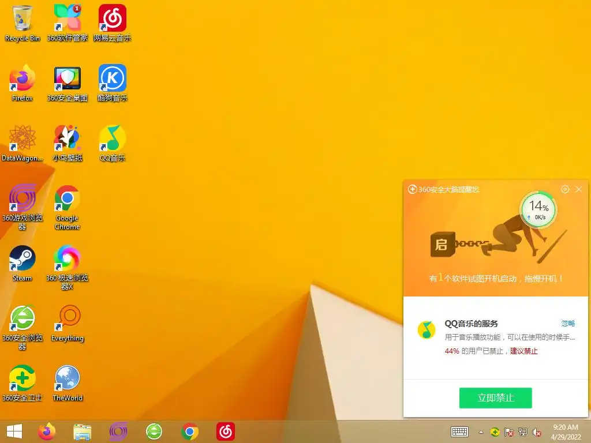This screenshot has width=591, height=443.
Task: Open the Recycle Bin desktop icon
Action: tap(23, 23)
